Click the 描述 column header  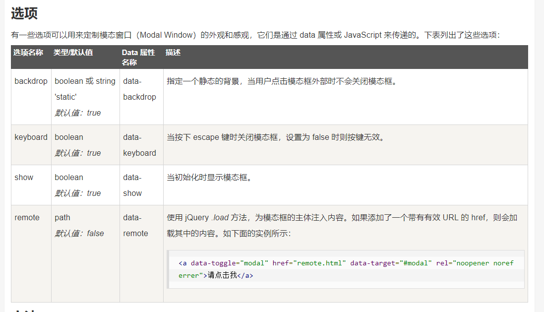pos(173,53)
